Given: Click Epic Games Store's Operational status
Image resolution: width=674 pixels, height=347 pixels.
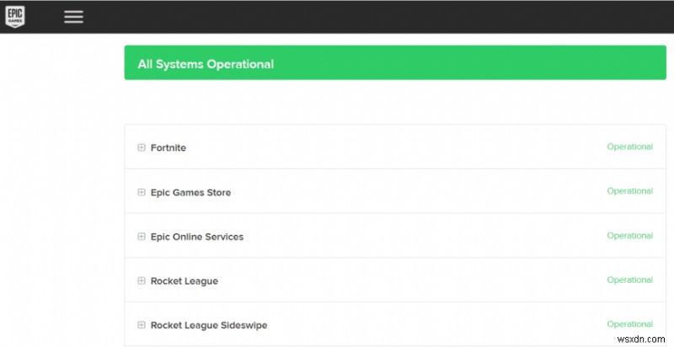Looking at the screenshot, I should coord(629,190).
